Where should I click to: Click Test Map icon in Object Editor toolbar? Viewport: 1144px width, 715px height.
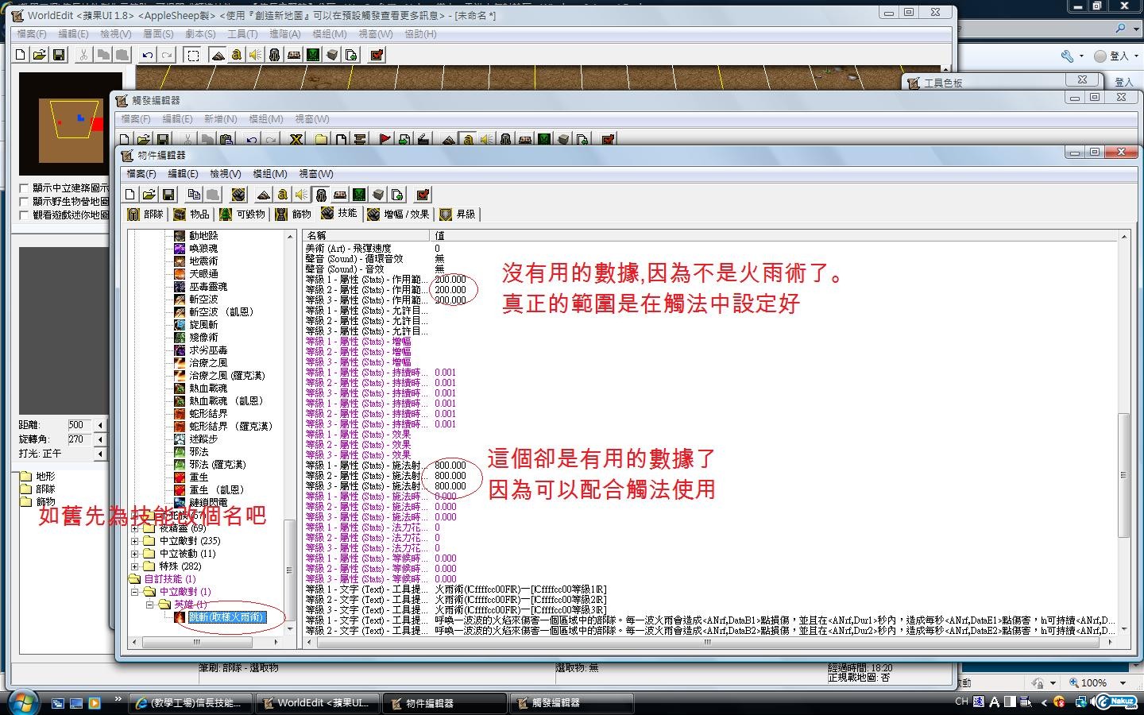pyautogui.click(x=423, y=195)
